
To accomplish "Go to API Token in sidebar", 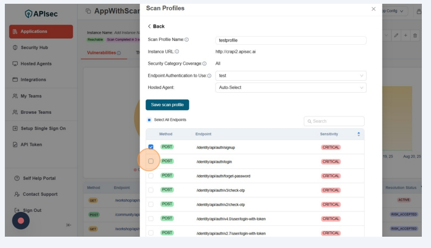I will point(31,144).
